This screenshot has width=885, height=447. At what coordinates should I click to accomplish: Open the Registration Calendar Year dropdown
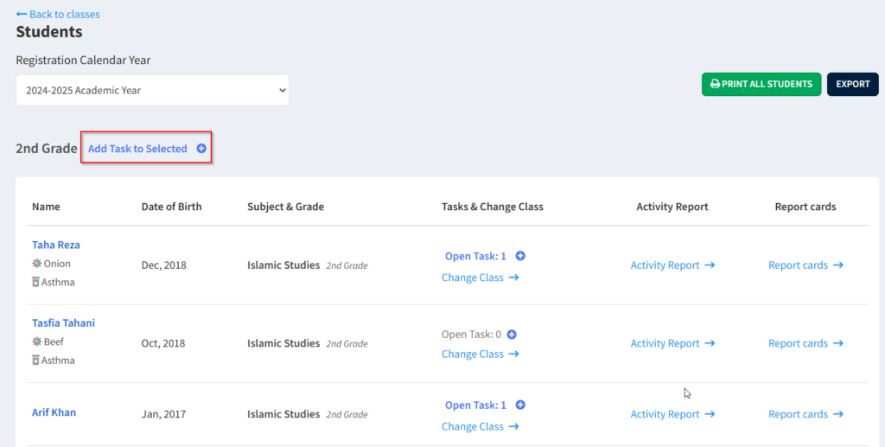[152, 90]
